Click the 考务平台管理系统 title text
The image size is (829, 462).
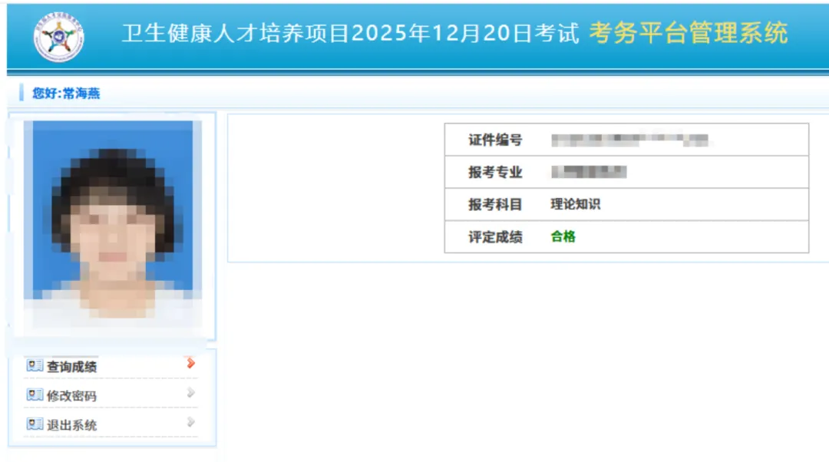tap(689, 33)
